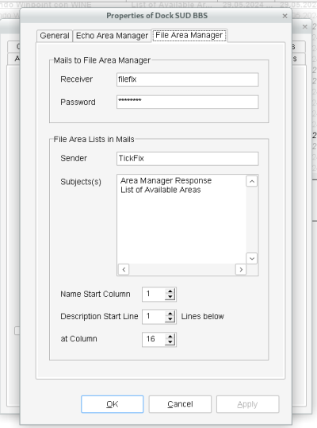Click the Sender field with TickFix
Image resolution: width=317 pixels, height=428 pixels.
[x=187, y=159]
